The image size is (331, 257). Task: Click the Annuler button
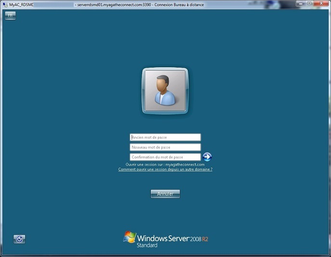[x=165, y=194]
